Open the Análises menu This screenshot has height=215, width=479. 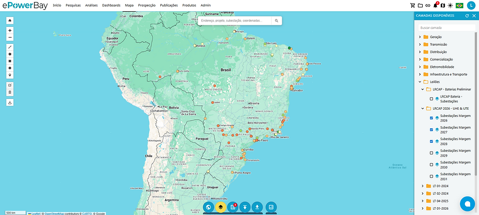pyautogui.click(x=92, y=5)
